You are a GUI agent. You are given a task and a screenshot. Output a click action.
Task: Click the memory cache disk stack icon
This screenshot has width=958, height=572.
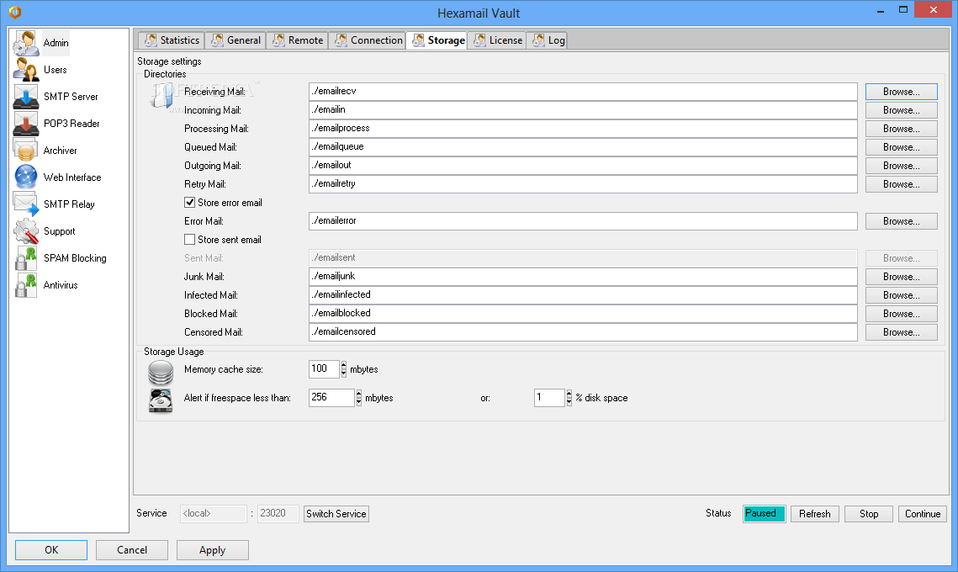pos(161,372)
